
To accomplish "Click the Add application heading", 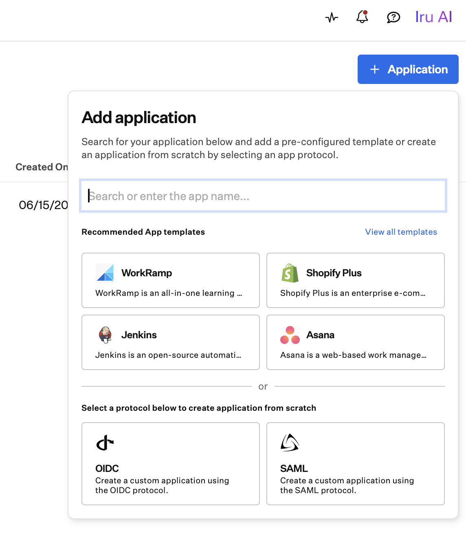I will pyautogui.click(x=139, y=117).
